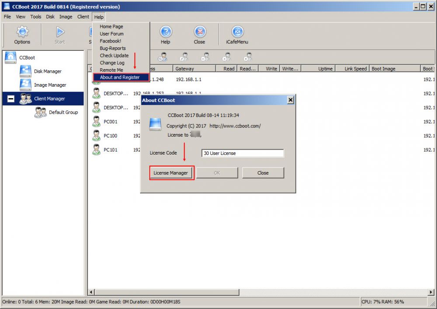
Task: Click the Start play toolbar icon
Action: coord(59,35)
